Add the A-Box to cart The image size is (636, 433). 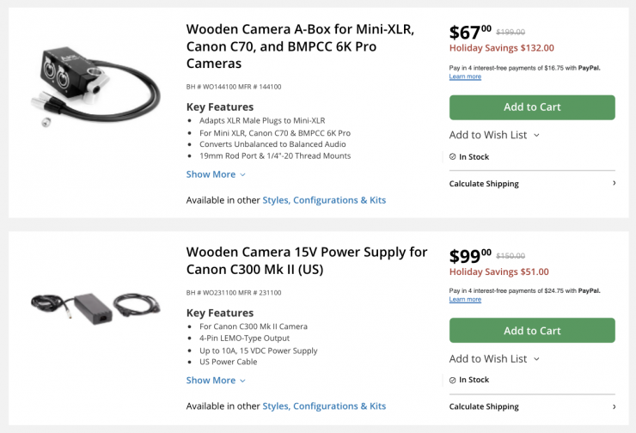pos(532,107)
